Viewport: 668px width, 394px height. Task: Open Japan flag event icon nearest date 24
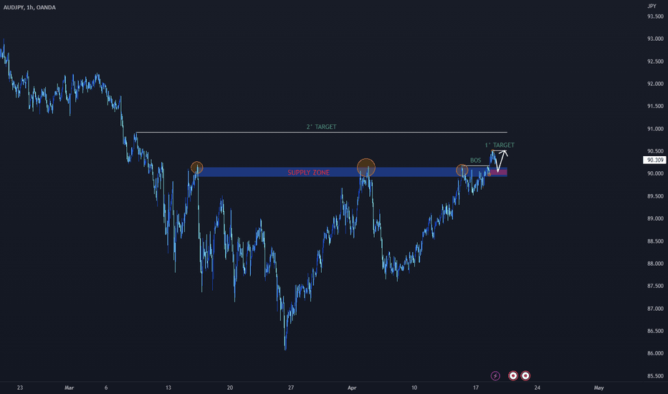(x=525, y=375)
